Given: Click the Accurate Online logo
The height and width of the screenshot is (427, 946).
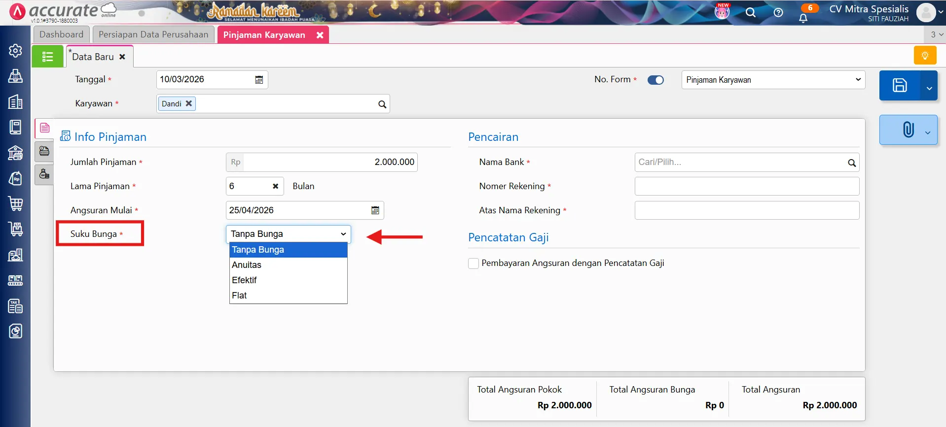Looking at the screenshot, I should (x=63, y=11).
